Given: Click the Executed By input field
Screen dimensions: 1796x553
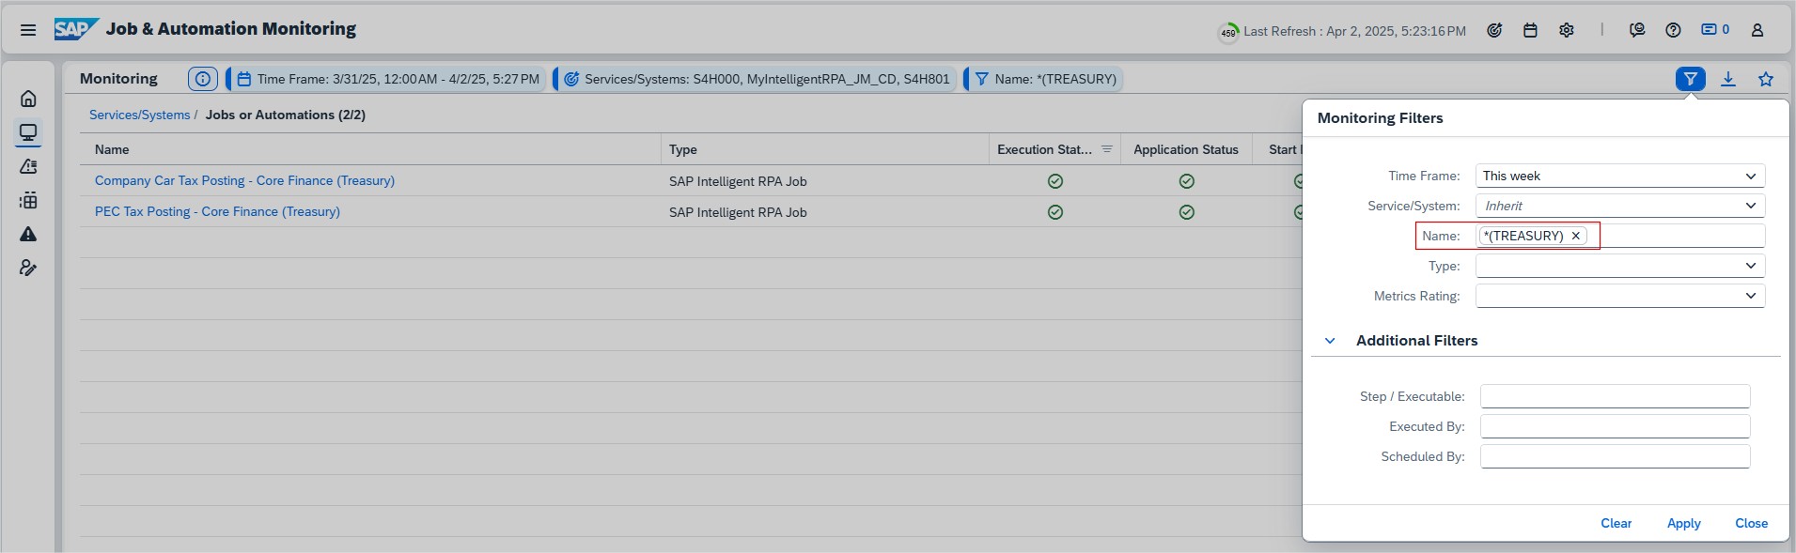Looking at the screenshot, I should pos(1614,426).
